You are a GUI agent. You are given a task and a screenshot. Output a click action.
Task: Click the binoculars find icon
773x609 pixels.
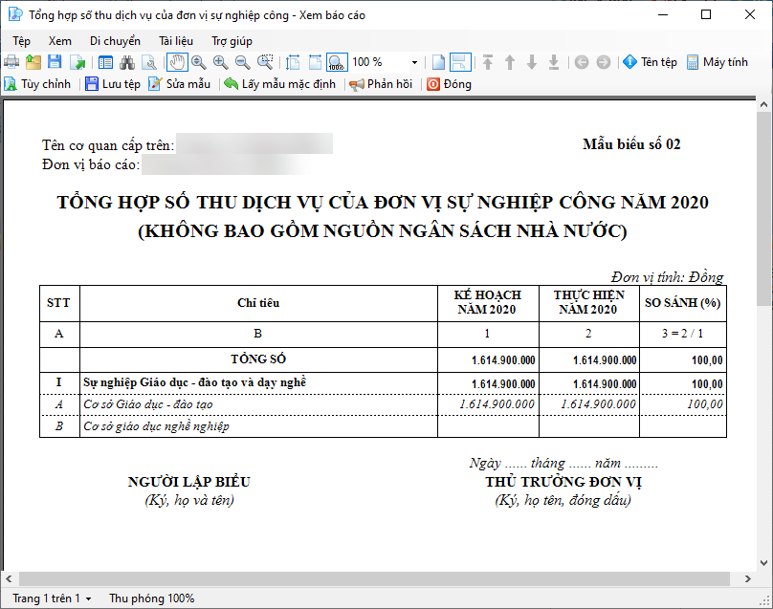[127, 62]
